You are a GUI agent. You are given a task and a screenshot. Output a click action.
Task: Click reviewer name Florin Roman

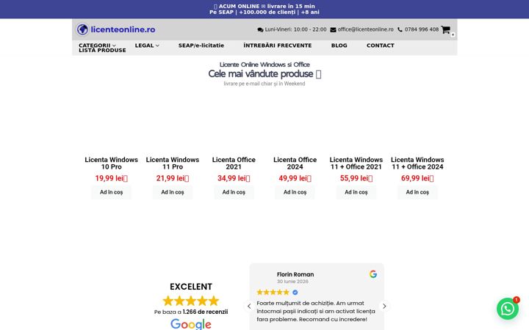[295, 274]
